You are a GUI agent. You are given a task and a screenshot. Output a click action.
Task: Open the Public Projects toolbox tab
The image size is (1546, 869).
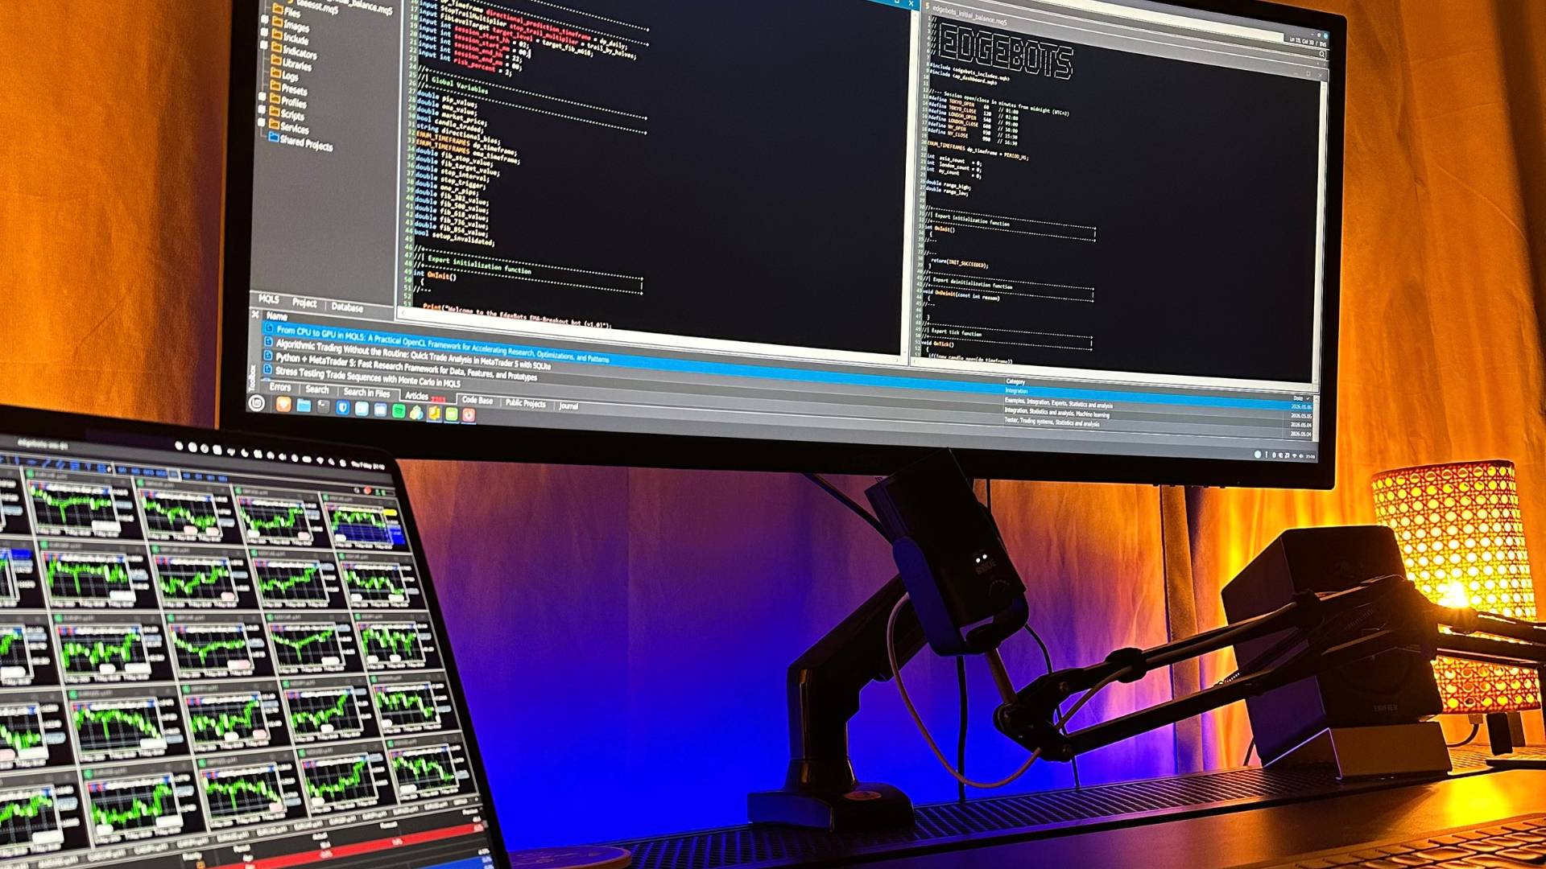pyautogui.click(x=526, y=403)
